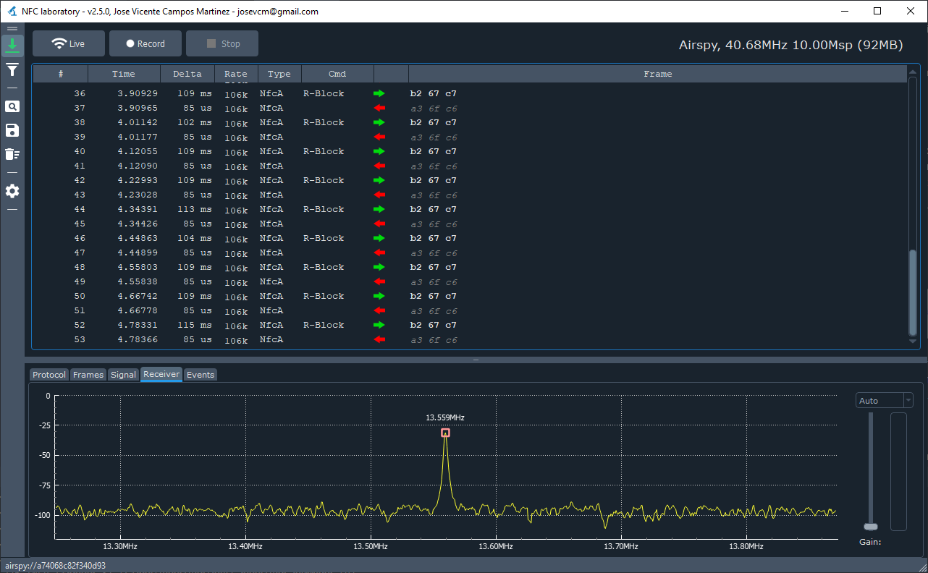Click the 'Time' column header
Image resolution: width=928 pixels, height=573 pixels.
coord(124,74)
